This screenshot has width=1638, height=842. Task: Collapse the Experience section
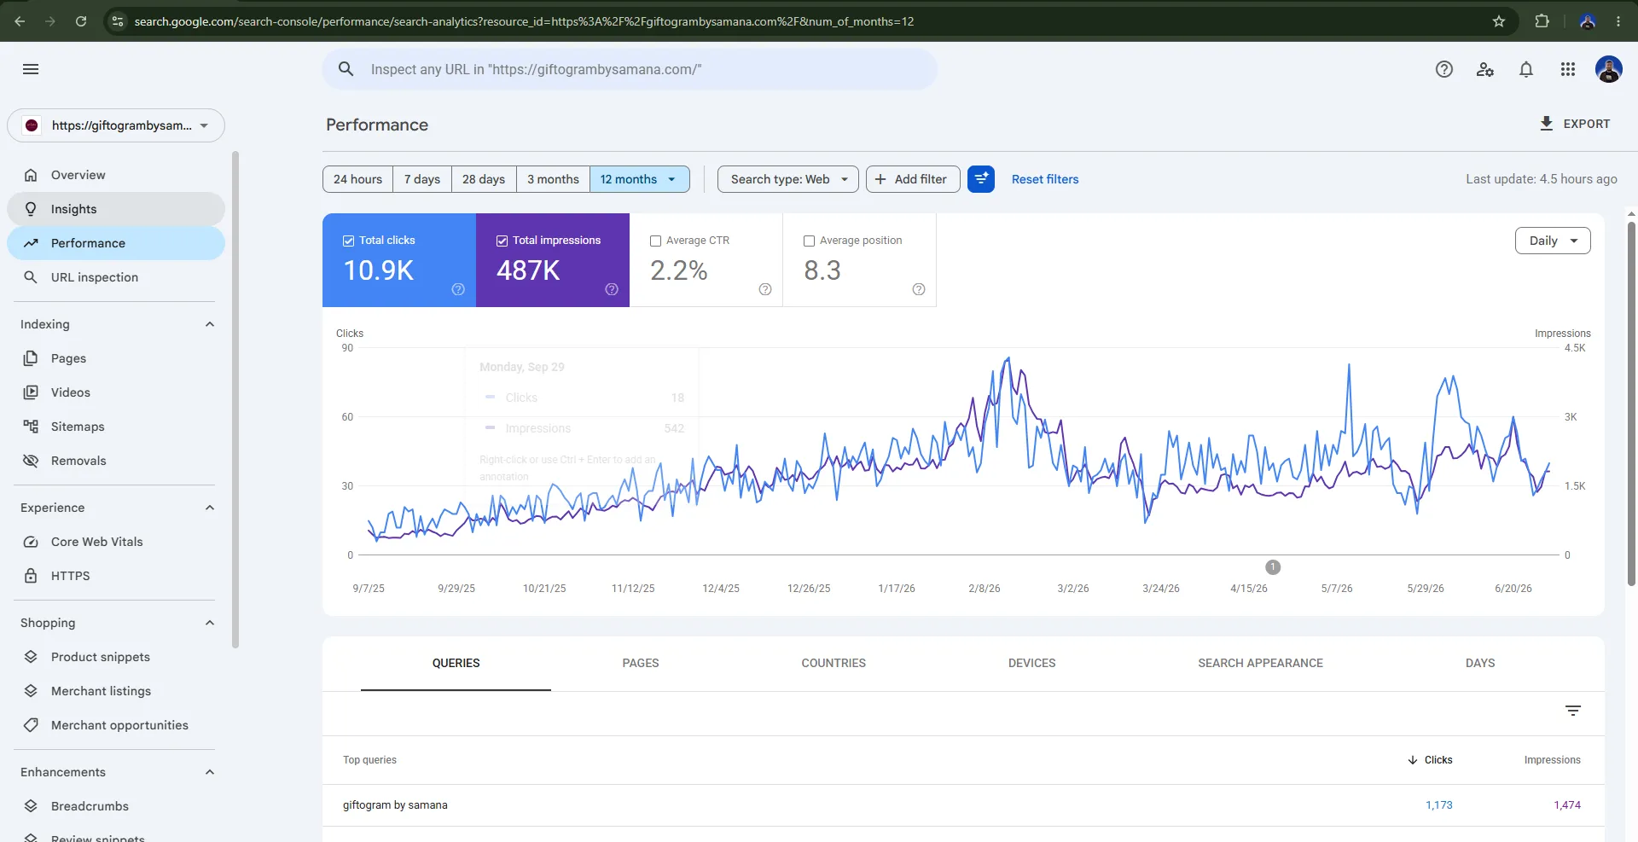tap(210, 508)
